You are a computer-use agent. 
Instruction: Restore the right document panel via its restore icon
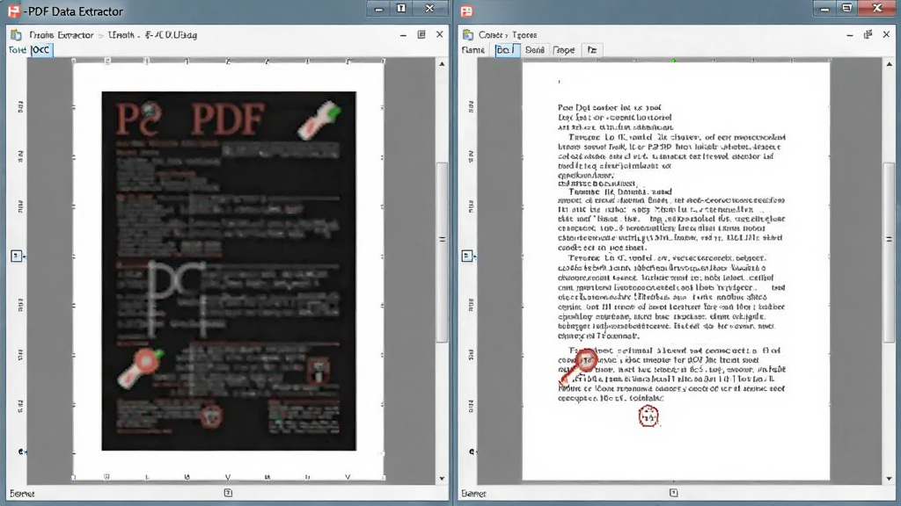[x=868, y=34]
